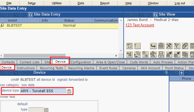Click the keypad panel icon at row end
The height and width of the screenshot is (112, 194).
(192, 46)
